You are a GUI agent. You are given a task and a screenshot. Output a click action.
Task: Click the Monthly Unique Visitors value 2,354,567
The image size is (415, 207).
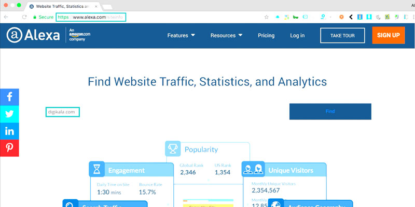click(266, 190)
